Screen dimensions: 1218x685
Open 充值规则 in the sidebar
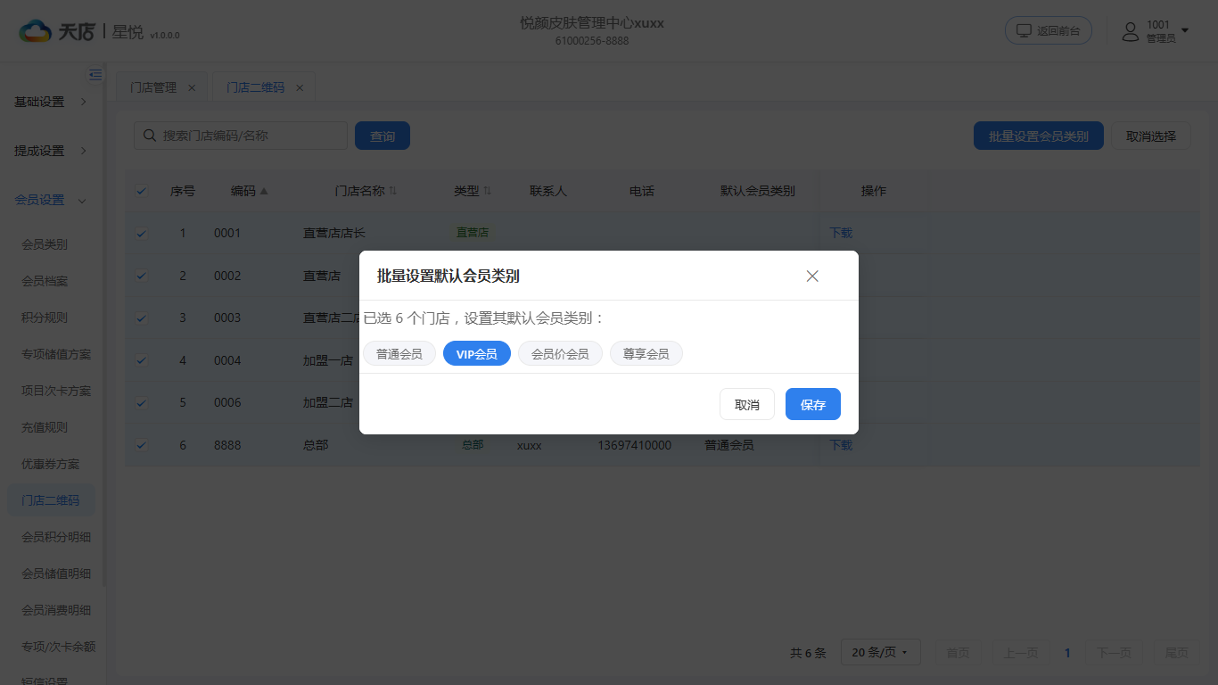click(x=45, y=427)
